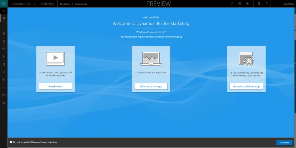Open the Marketing app name menu
The width and height of the screenshot is (296, 148).
pyautogui.click(x=48, y=4)
